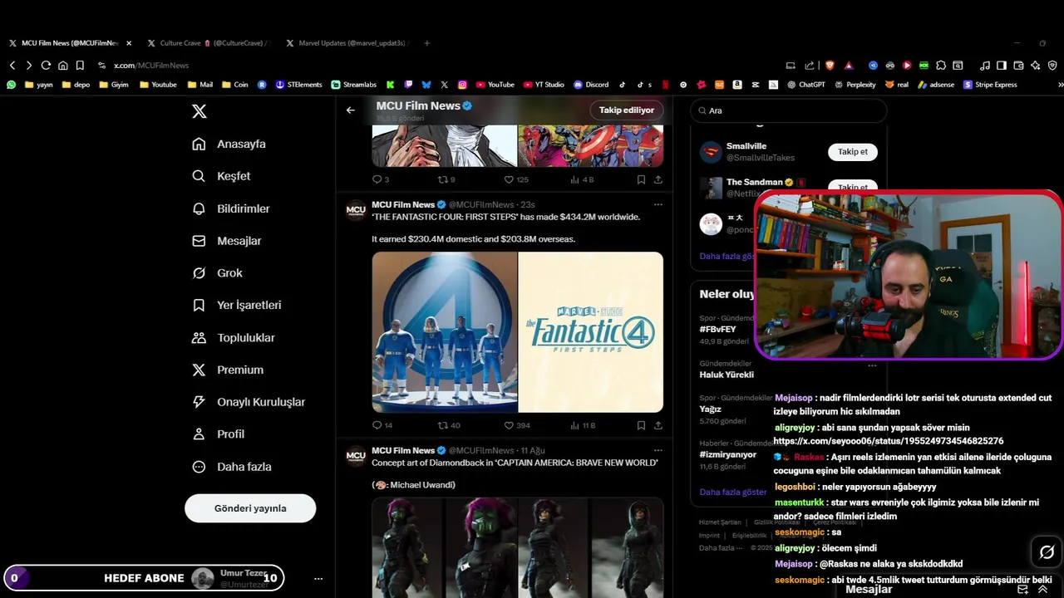
Task: Open Topluluklar communities
Action: 233,337
